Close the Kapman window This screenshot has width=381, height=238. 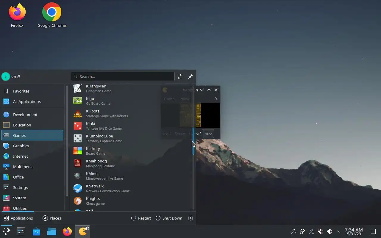pos(216,90)
